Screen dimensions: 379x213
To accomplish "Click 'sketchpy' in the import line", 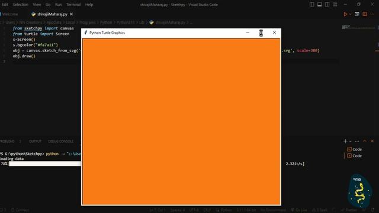I will (33, 28).
